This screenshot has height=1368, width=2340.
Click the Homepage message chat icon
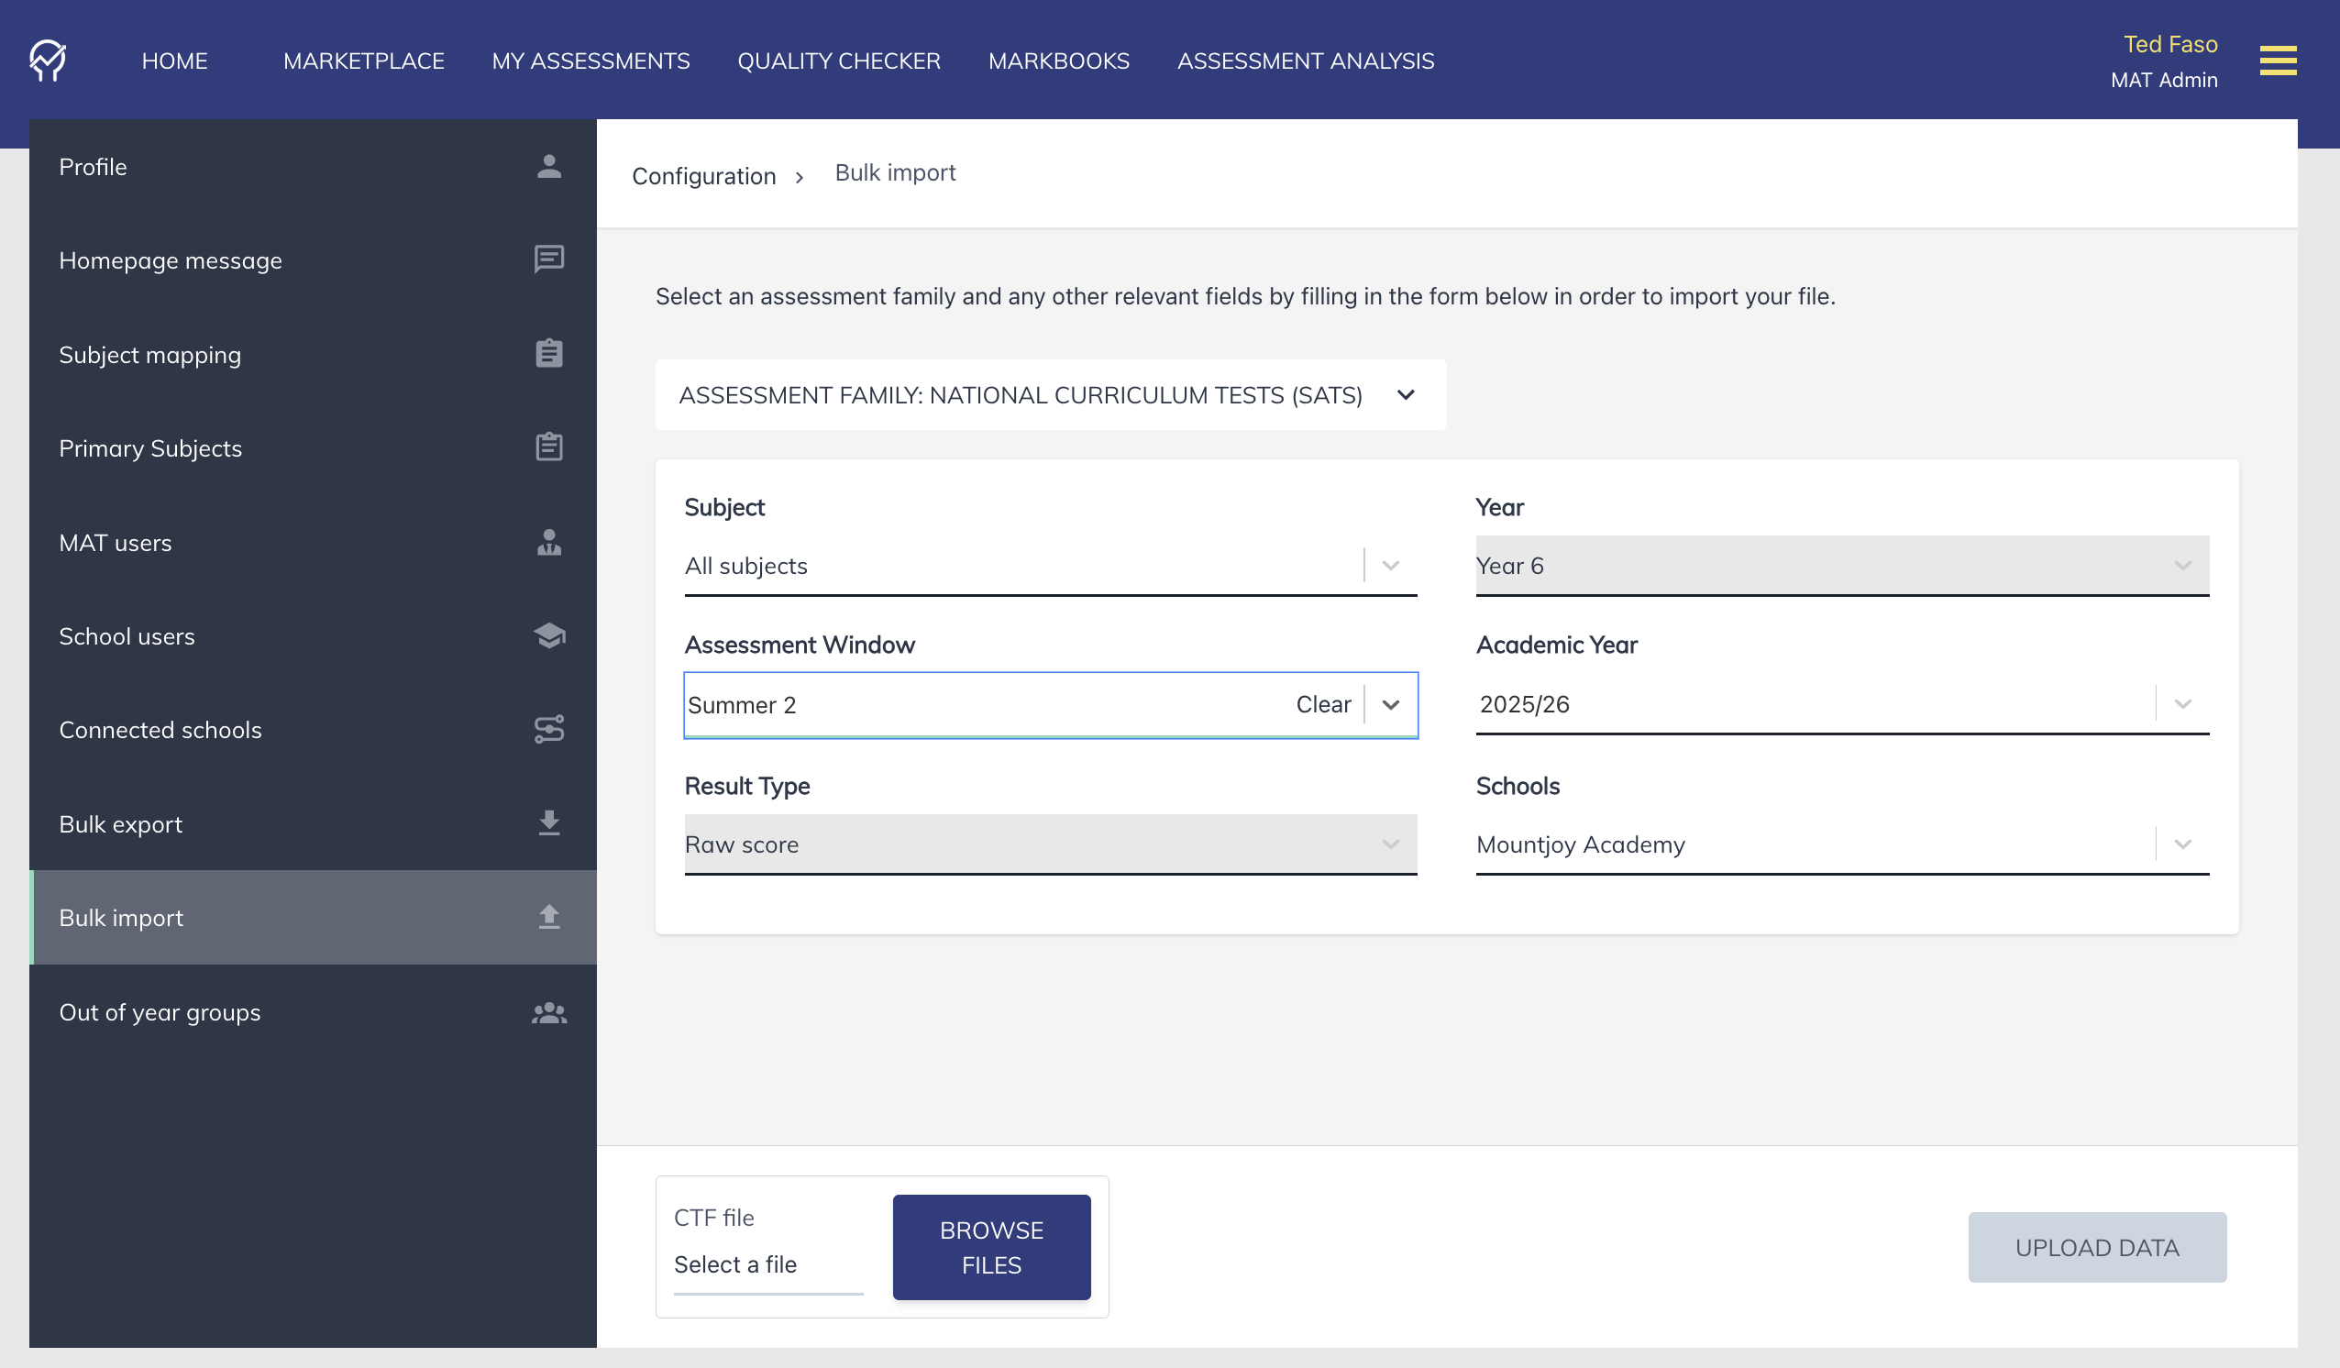click(x=549, y=259)
